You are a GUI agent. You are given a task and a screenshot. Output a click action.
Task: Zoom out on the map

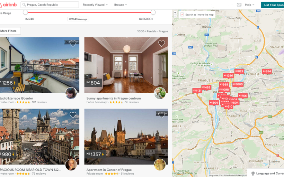175,16
